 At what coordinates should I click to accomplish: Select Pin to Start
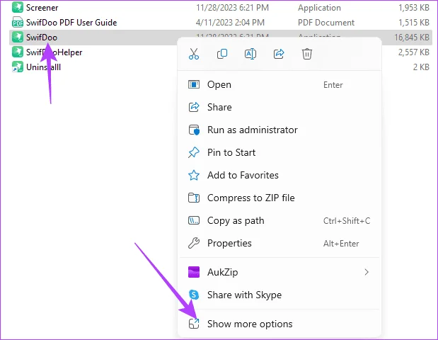pyautogui.click(x=279, y=153)
